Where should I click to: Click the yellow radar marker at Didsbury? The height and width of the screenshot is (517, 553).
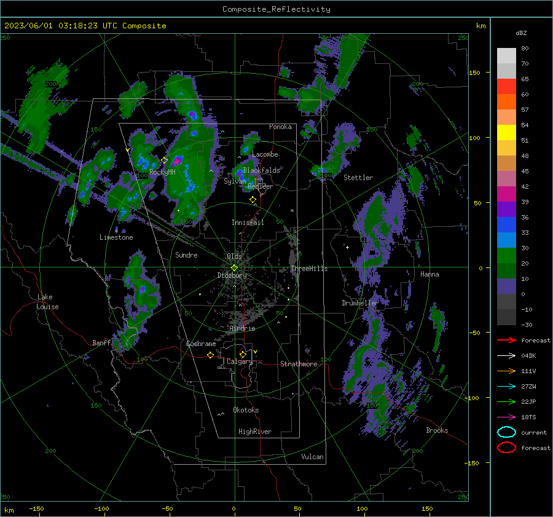point(234,268)
